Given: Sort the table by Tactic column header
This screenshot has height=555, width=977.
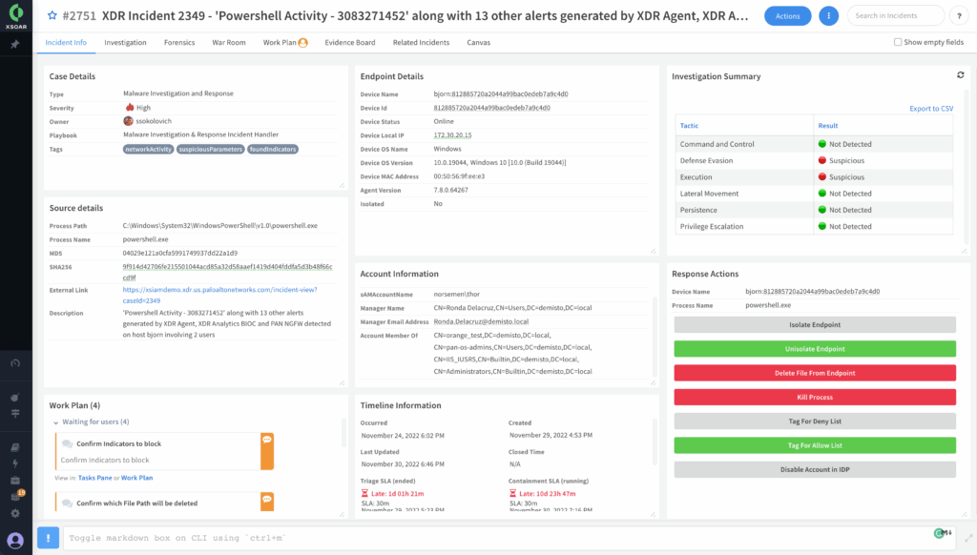Looking at the screenshot, I should point(689,126).
